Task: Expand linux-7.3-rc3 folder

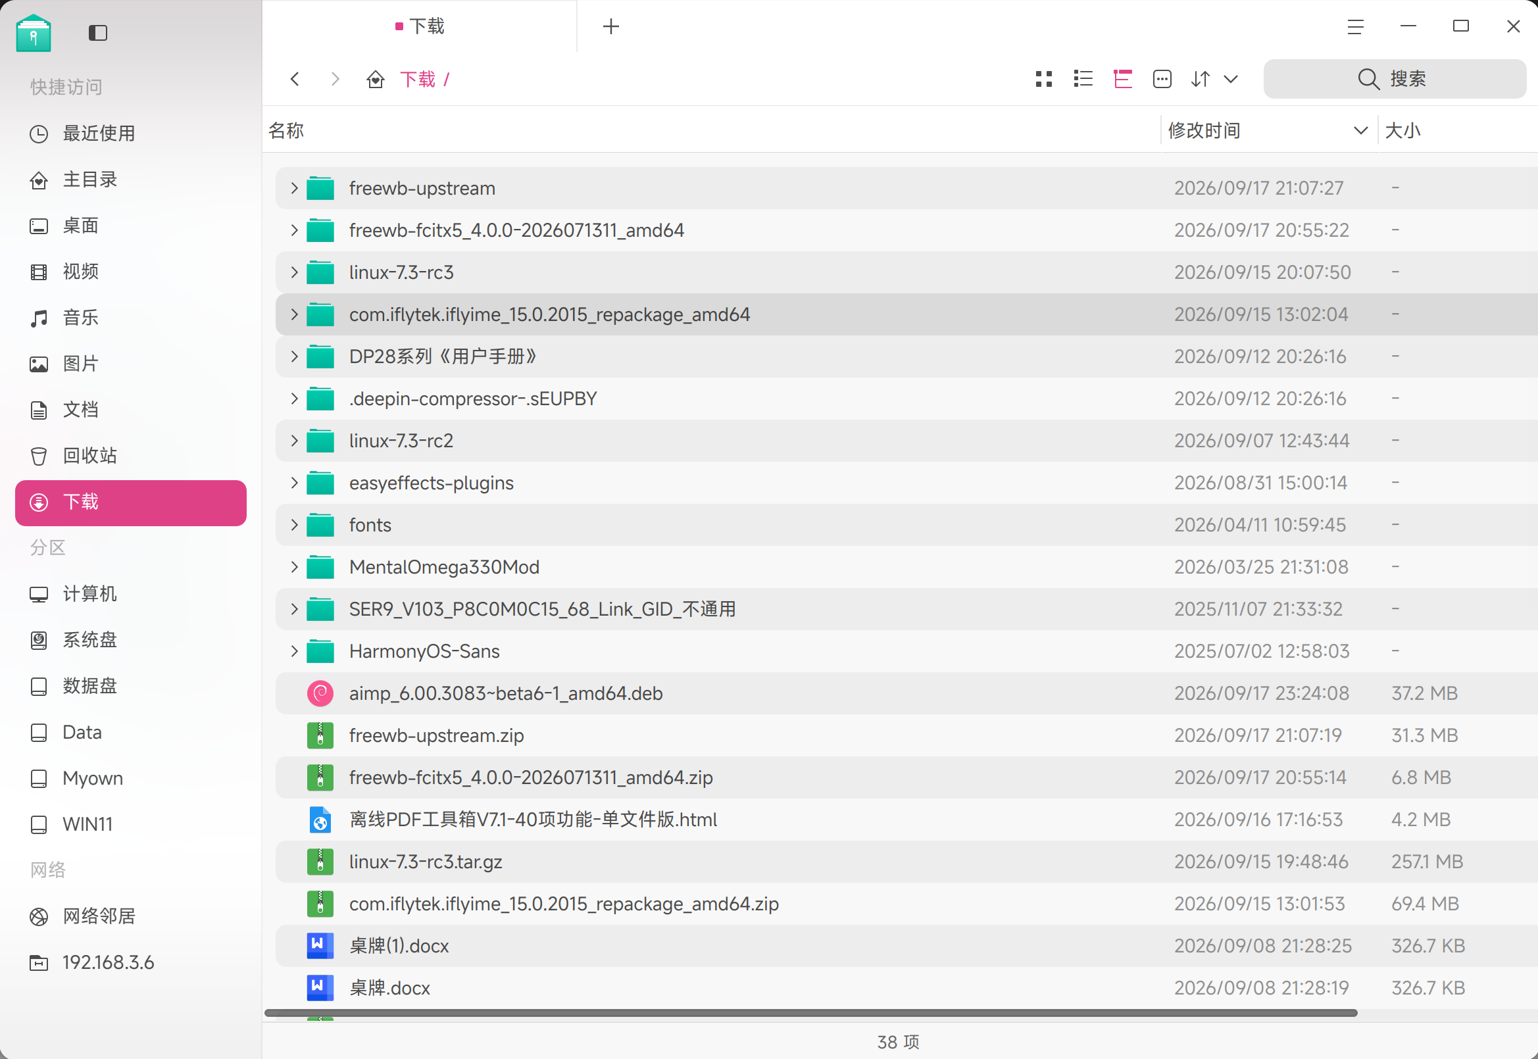Action: (x=294, y=272)
